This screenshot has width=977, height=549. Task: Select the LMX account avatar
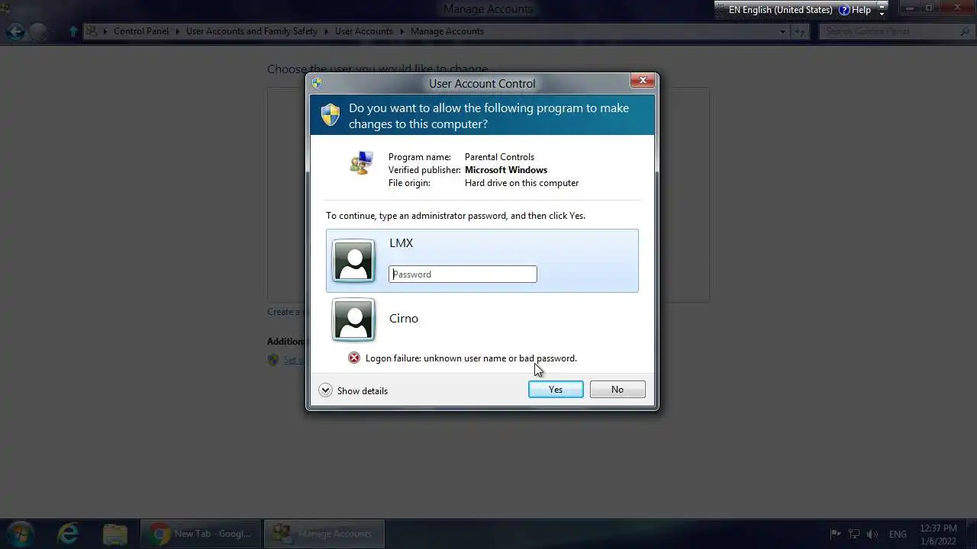point(353,260)
